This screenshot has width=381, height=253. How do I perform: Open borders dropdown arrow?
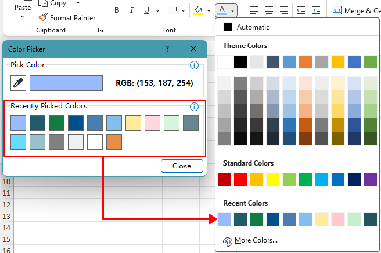click(183, 10)
